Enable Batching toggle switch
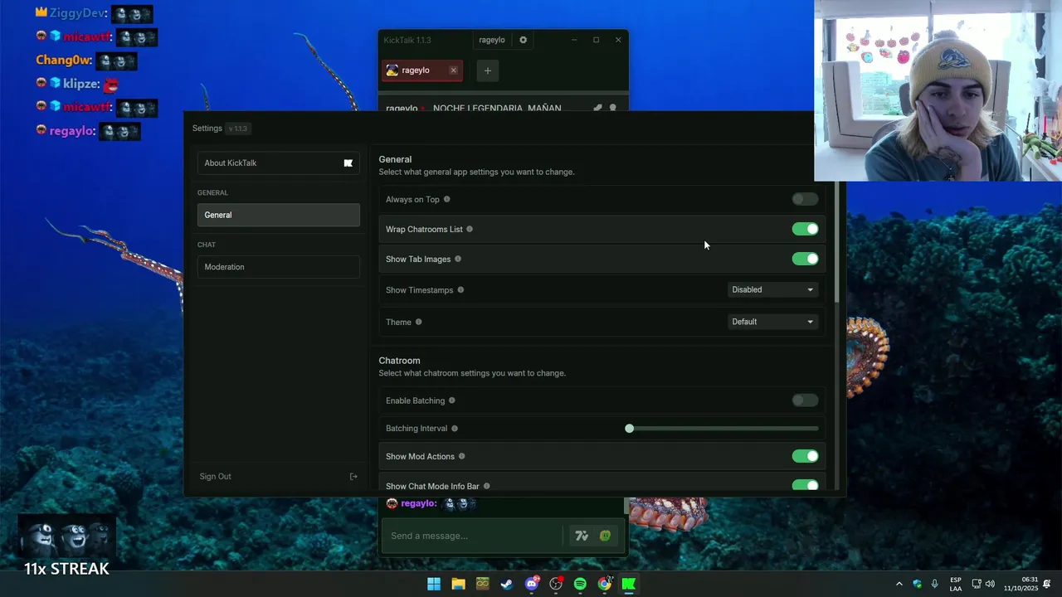1062x597 pixels. click(x=805, y=400)
